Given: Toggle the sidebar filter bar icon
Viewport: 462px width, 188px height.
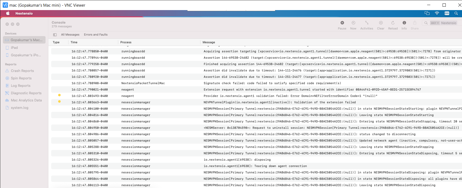Looking at the screenshot, I should click(x=55, y=35).
